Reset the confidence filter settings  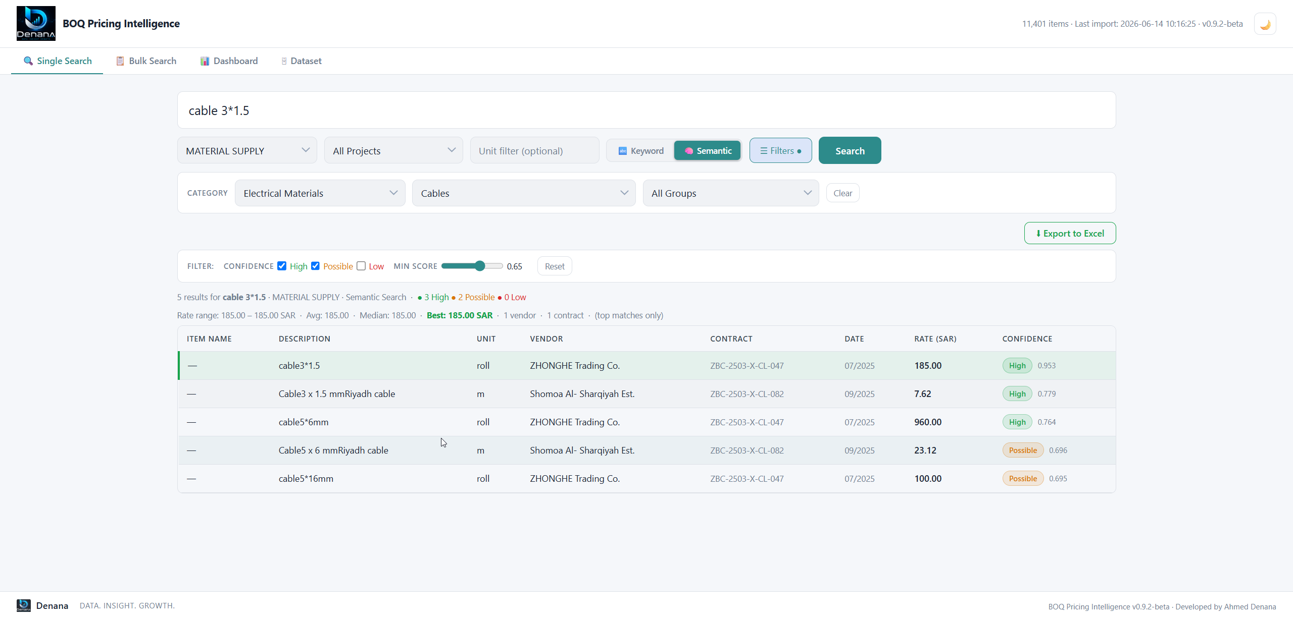point(555,266)
